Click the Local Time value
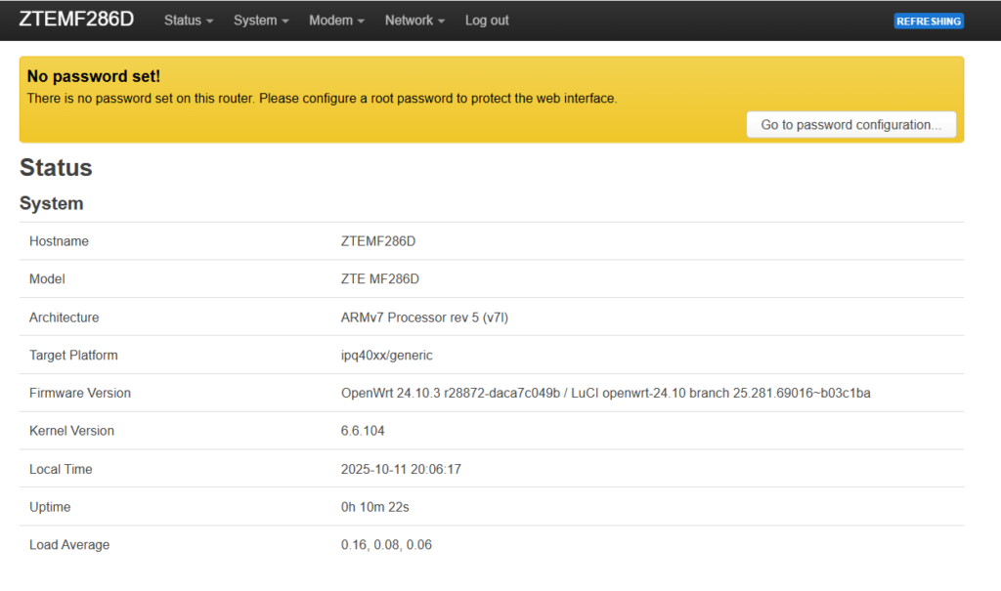The image size is (1001, 591). coord(401,469)
